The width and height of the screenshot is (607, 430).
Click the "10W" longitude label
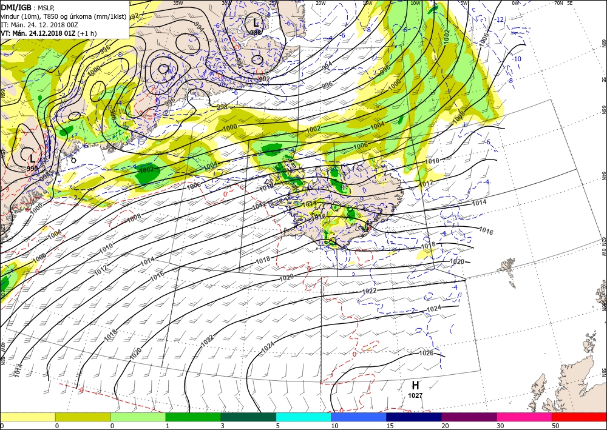[415, 2]
